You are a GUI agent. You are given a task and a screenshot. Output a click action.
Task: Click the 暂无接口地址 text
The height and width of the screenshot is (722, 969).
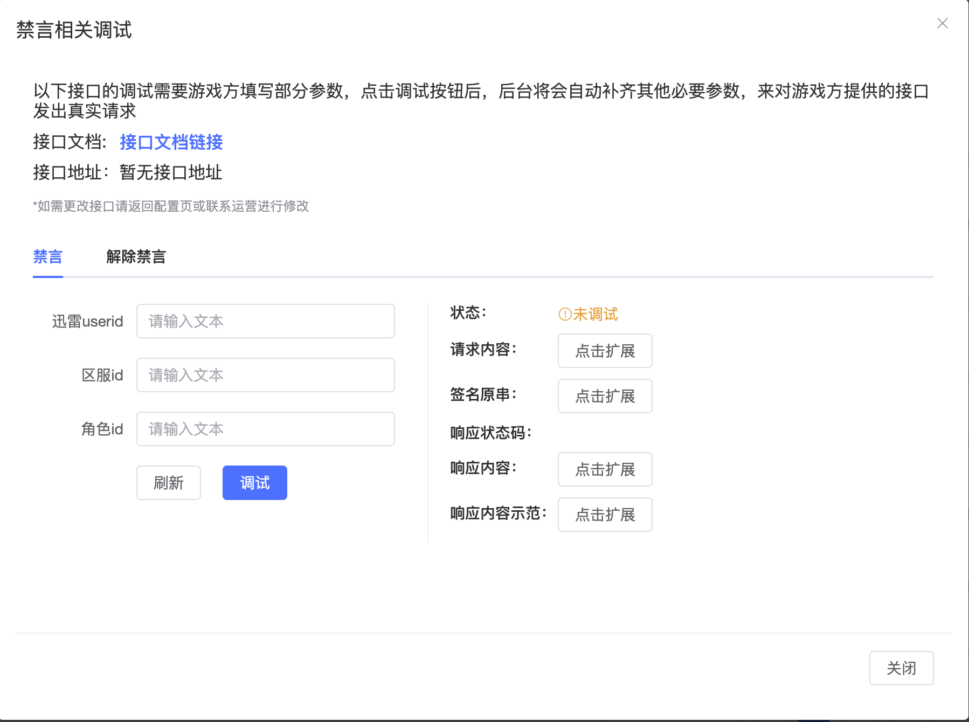[x=171, y=172]
